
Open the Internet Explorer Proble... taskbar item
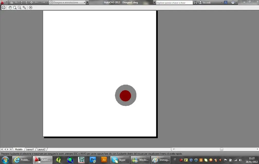click(x=22, y=160)
